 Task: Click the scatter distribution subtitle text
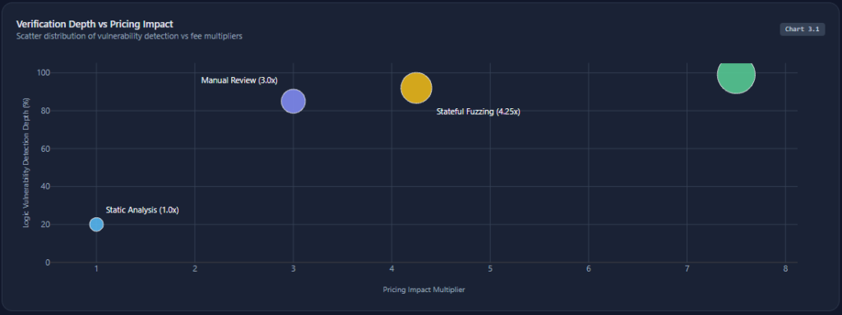tap(129, 36)
